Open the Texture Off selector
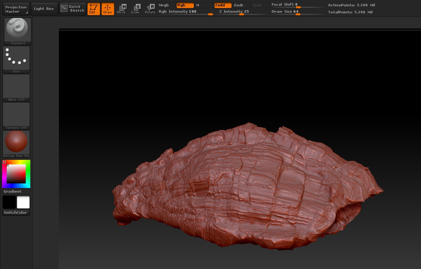 [16, 115]
